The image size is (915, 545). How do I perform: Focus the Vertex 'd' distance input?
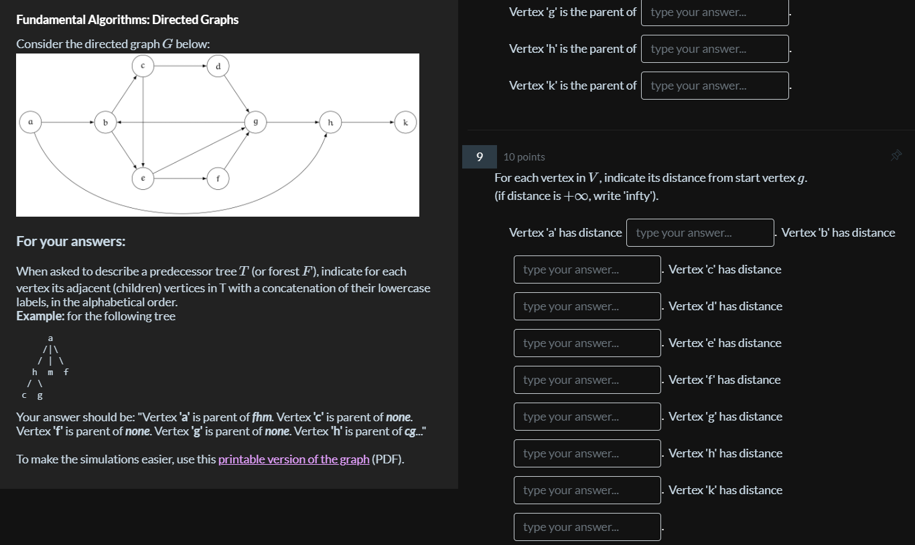587,342
